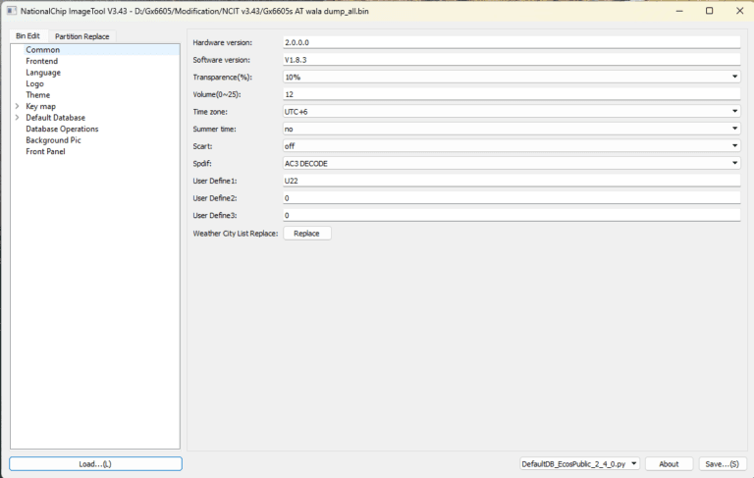Image resolution: width=754 pixels, height=478 pixels.
Task: Expand the Key map tree node
Action: [17, 106]
